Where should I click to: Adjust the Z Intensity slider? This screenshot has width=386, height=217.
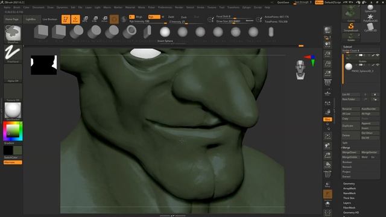coord(186,22)
